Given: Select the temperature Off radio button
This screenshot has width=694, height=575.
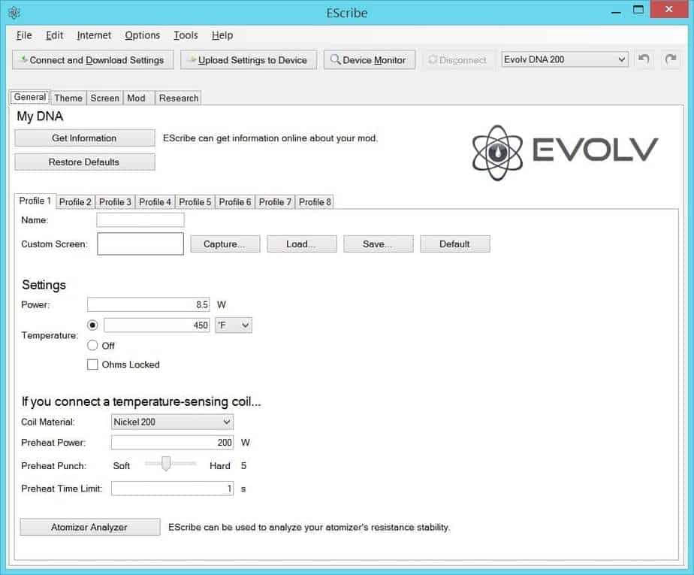Looking at the screenshot, I should click(x=92, y=345).
